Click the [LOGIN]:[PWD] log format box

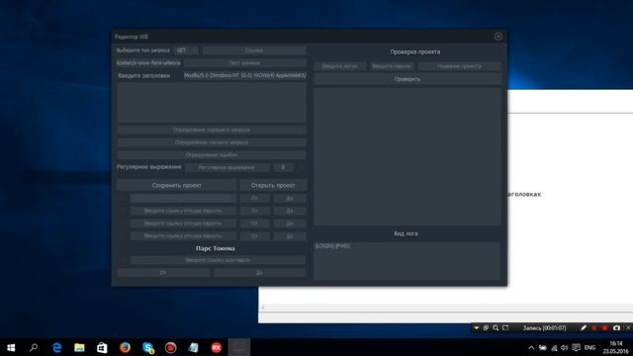coord(407,261)
